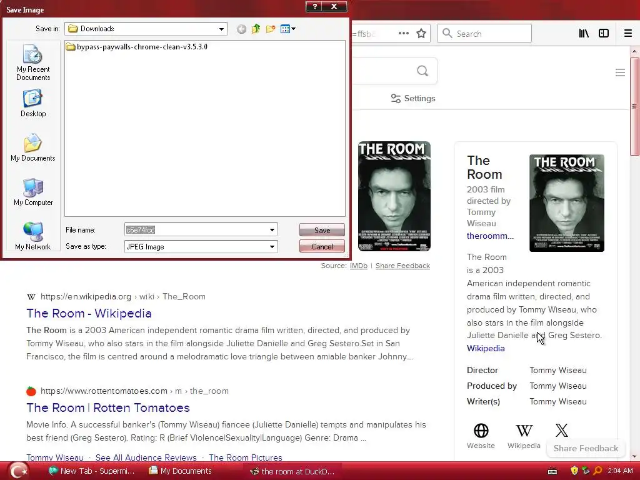Open The Room | Rotten Tomatoes result
Viewport: 640px width, 480px height.
(x=108, y=407)
